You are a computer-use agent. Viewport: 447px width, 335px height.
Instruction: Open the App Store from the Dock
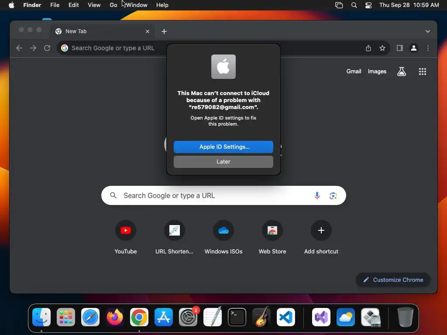point(164,317)
